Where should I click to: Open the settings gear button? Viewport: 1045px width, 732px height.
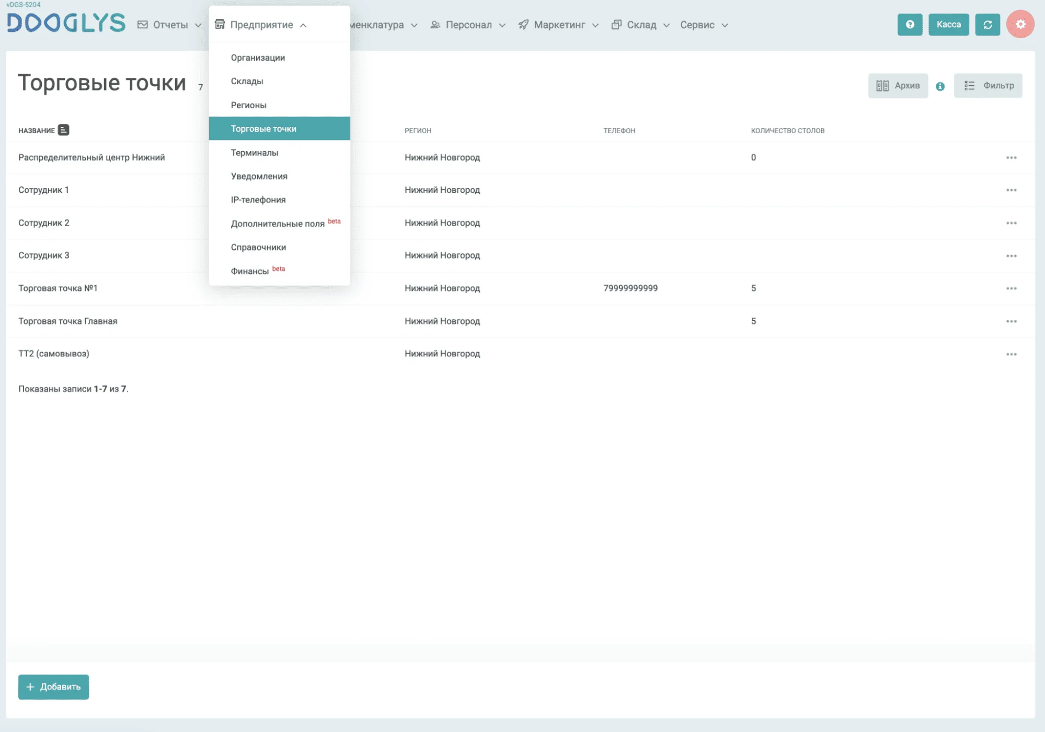(1020, 24)
